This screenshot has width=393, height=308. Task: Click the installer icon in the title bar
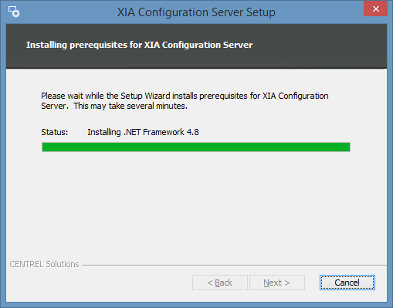click(x=14, y=12)
